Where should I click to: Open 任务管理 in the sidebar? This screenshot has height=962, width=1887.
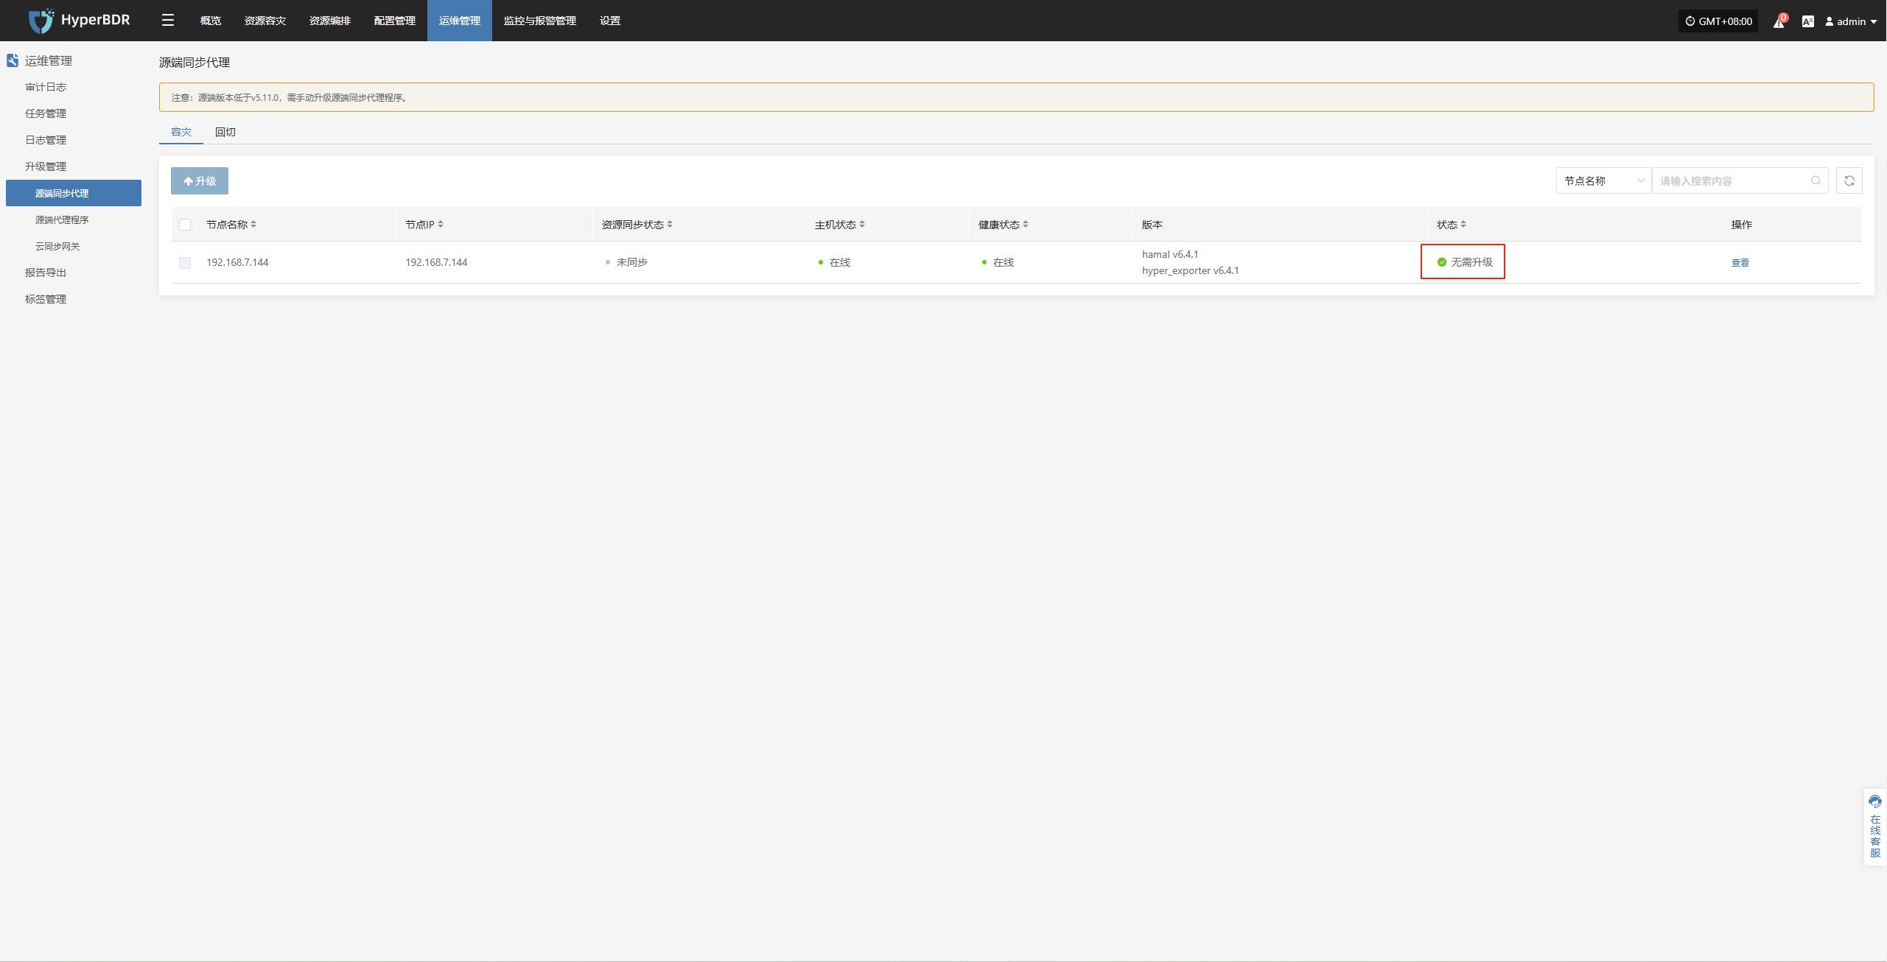click(46, 113)
